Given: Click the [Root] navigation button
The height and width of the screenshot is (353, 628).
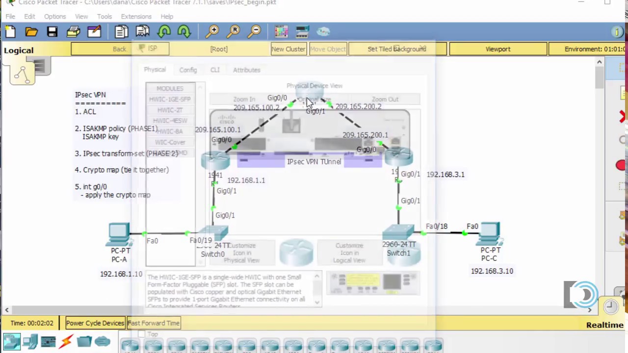Looking at the screenshot, I should [219, 49].
